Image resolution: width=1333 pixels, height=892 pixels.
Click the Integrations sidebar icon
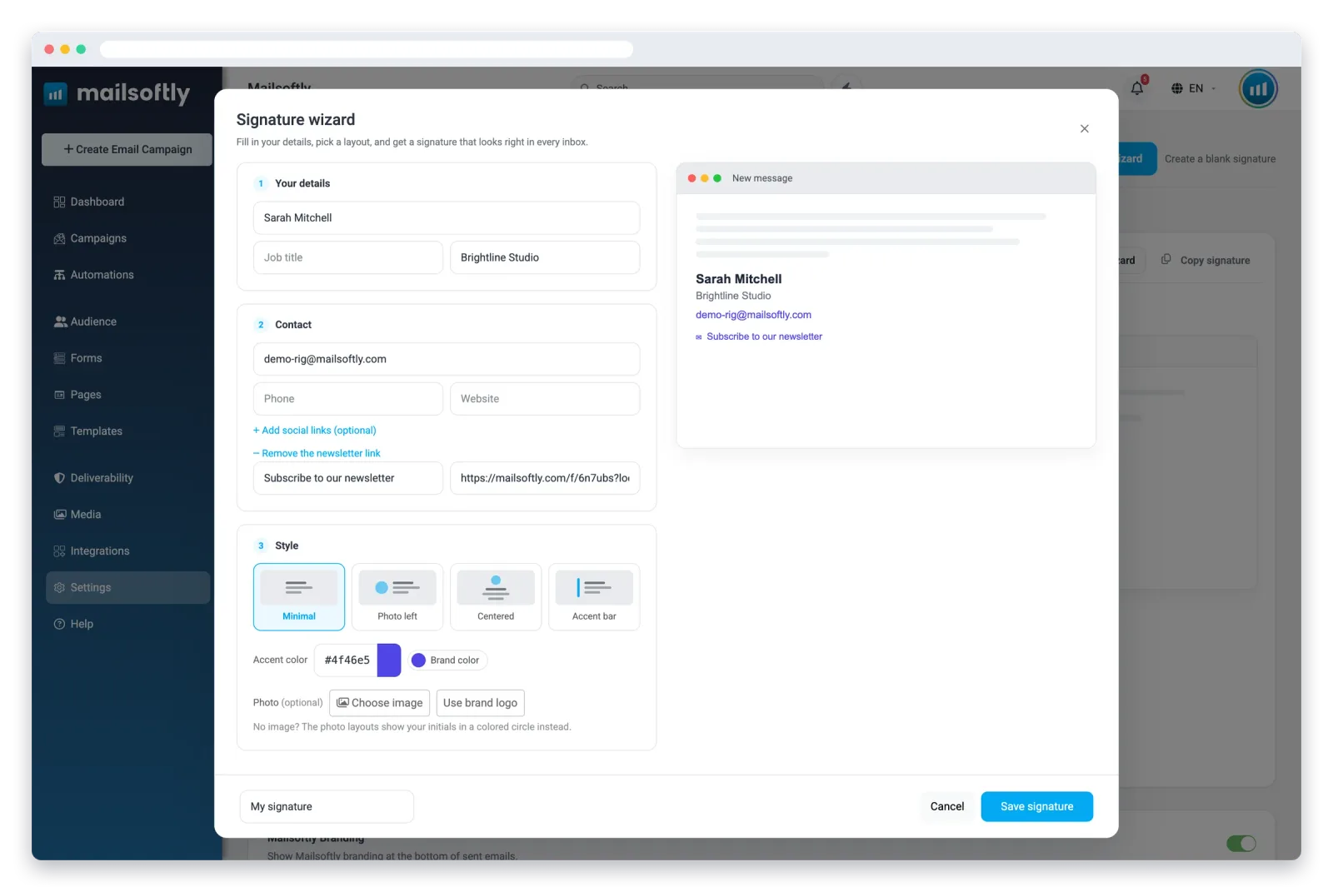(x=59, y=551)
